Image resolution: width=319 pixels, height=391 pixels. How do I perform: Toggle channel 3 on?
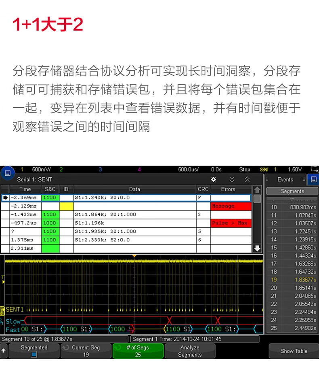[x=100, y=169]
